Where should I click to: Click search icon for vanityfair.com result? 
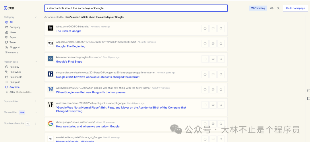pos(221,105)
